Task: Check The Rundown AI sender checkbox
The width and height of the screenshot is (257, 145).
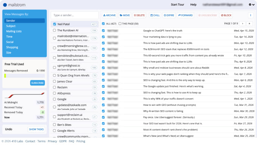Action: point(54,30)
